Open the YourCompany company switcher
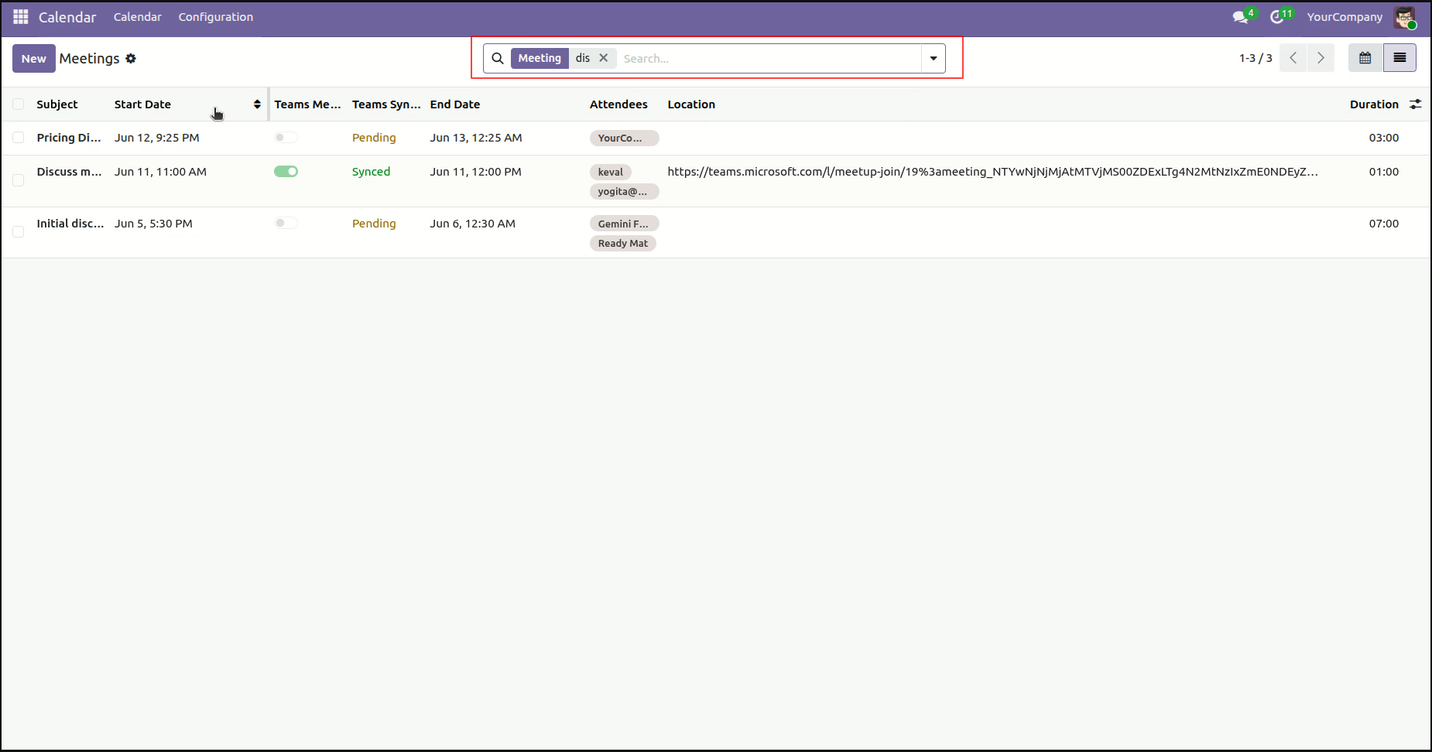 1345,17
